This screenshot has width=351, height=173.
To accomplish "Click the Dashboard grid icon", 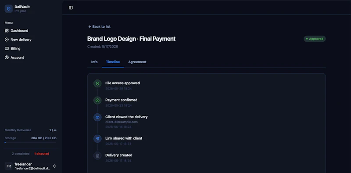I will pyautogui.click(x=7, y=30).
